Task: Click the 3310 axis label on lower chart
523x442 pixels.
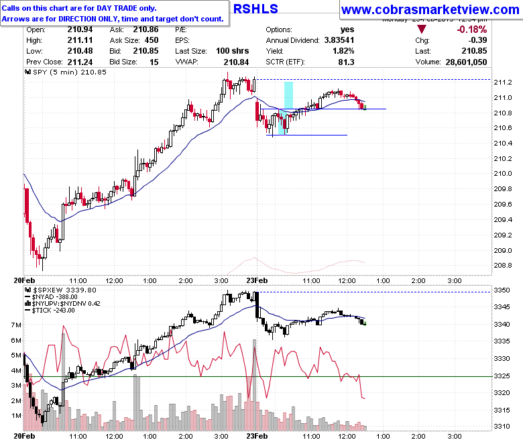Action: (502, 427)
